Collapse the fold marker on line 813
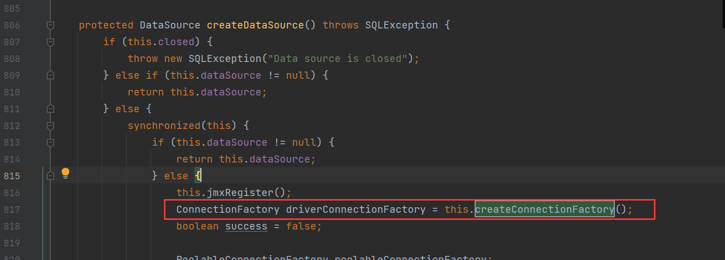 50,142
